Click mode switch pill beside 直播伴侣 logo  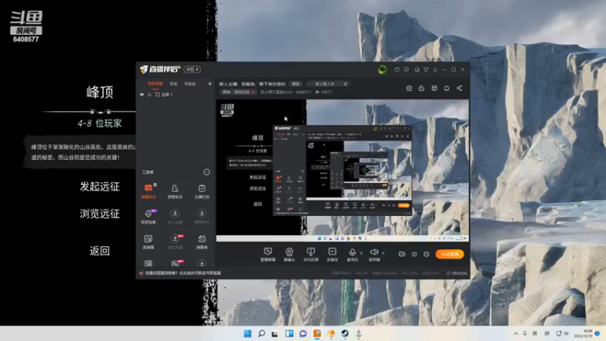[192, 69]
